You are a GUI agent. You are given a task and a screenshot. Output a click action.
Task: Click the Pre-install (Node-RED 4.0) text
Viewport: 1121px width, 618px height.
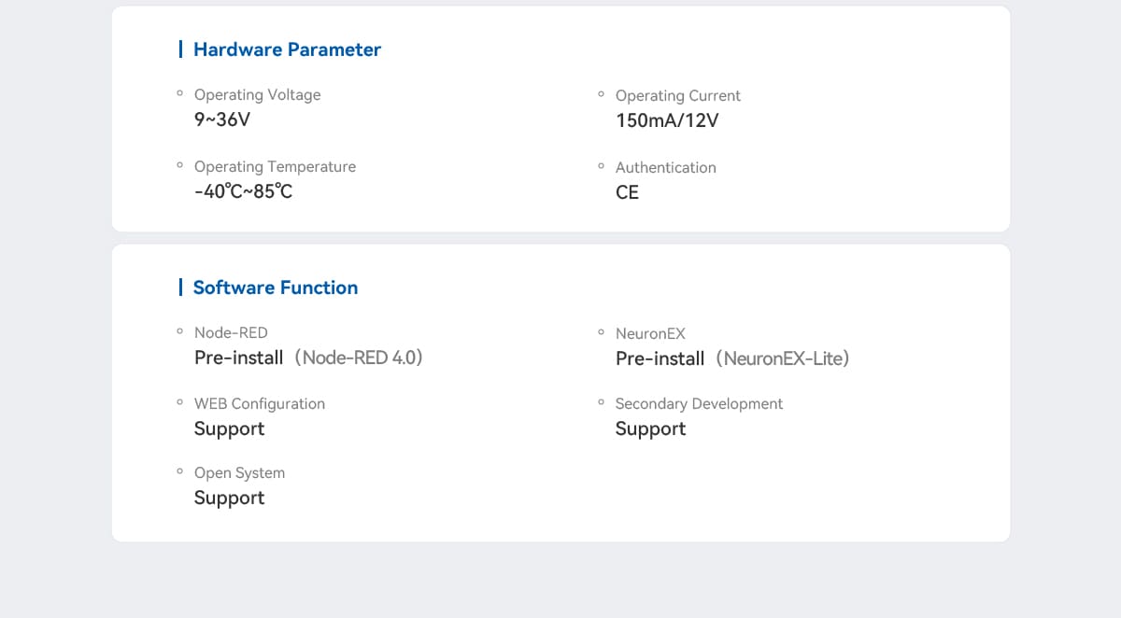(x=308, y=358)
